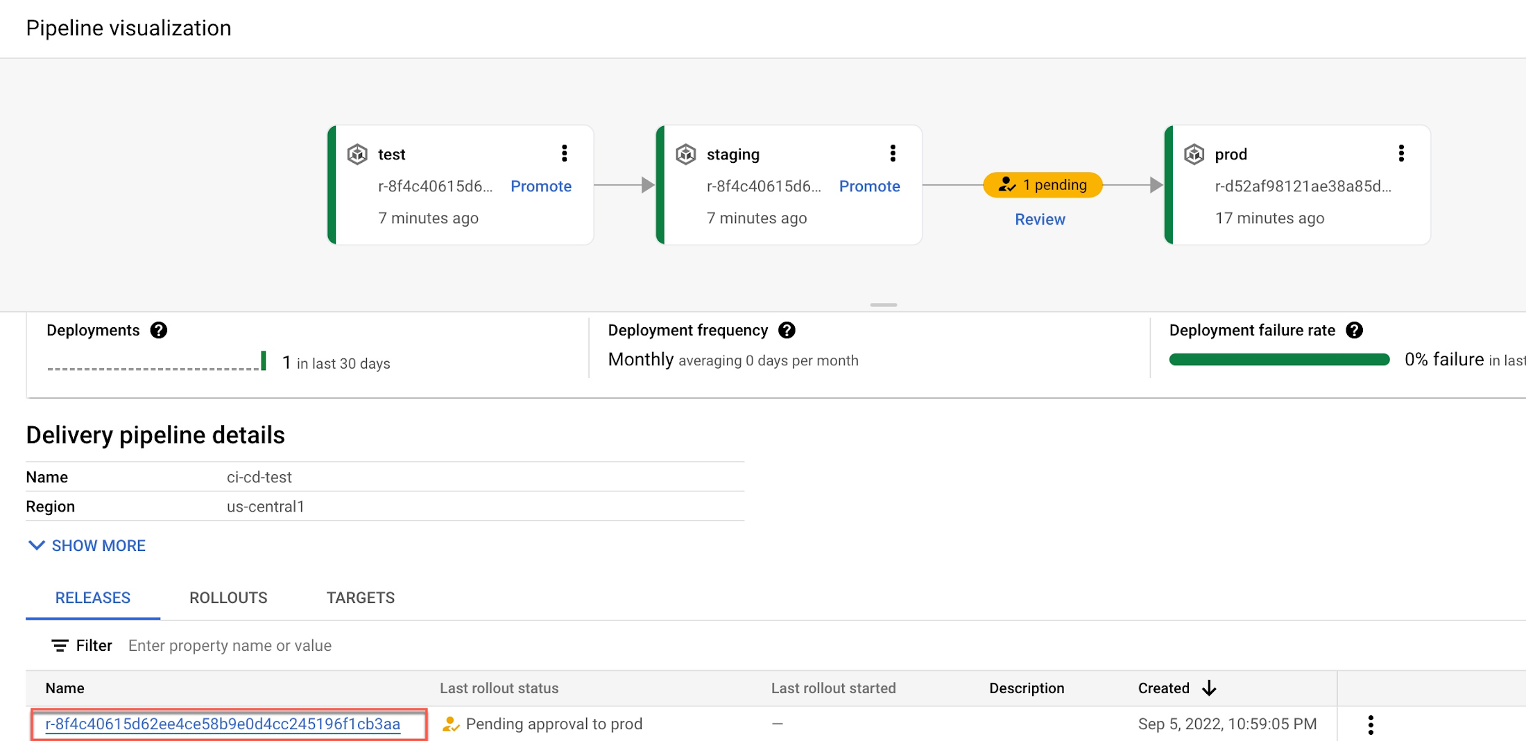Click the Last rollout started column header
The image size is (1526, 741).
tap(833, 688)
